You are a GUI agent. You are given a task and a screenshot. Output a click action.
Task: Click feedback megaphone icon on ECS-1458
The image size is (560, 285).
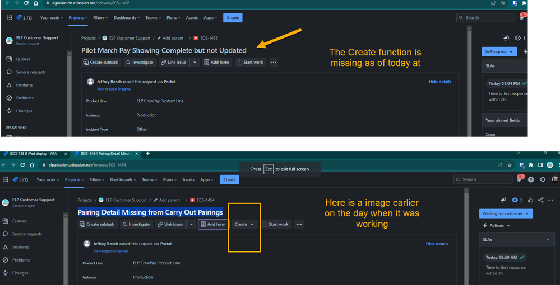coord(506,38)
